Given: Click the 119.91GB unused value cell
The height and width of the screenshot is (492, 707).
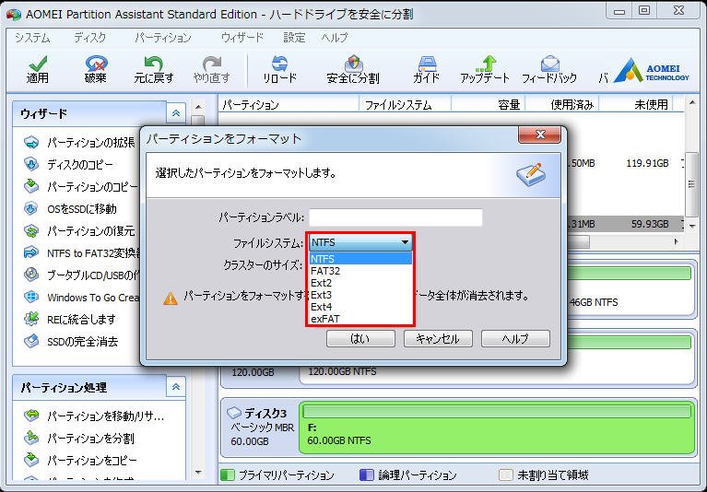Looking at the screenshot, I should tap(647, 163).
